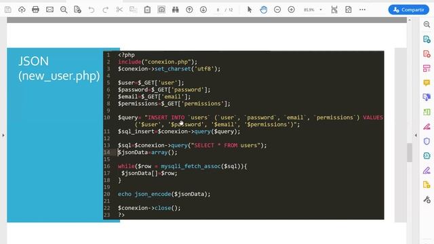The image size is (434, 244).
Task: Click the code line $jsonData=array();
Action: point(148,152)
